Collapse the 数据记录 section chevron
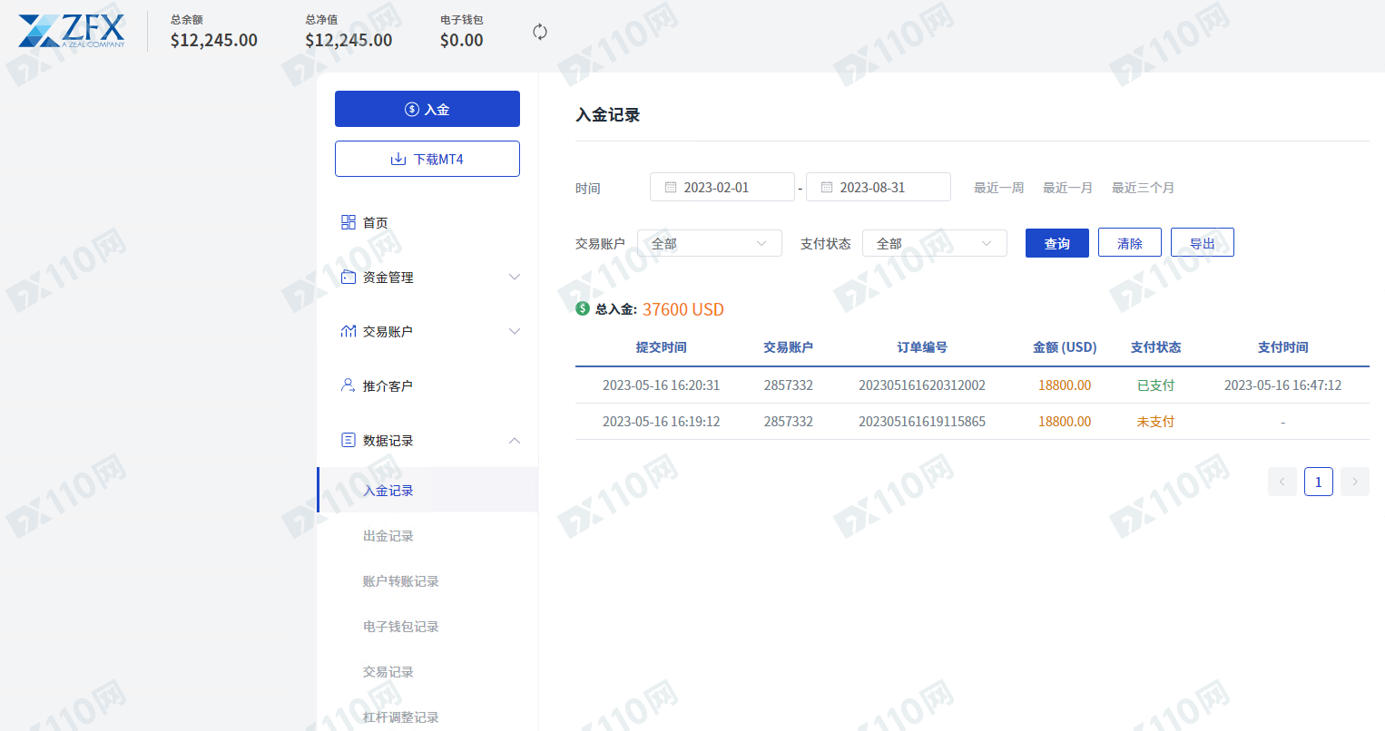The height and width of the screenshot is (731, 1385). click(515, 440)
